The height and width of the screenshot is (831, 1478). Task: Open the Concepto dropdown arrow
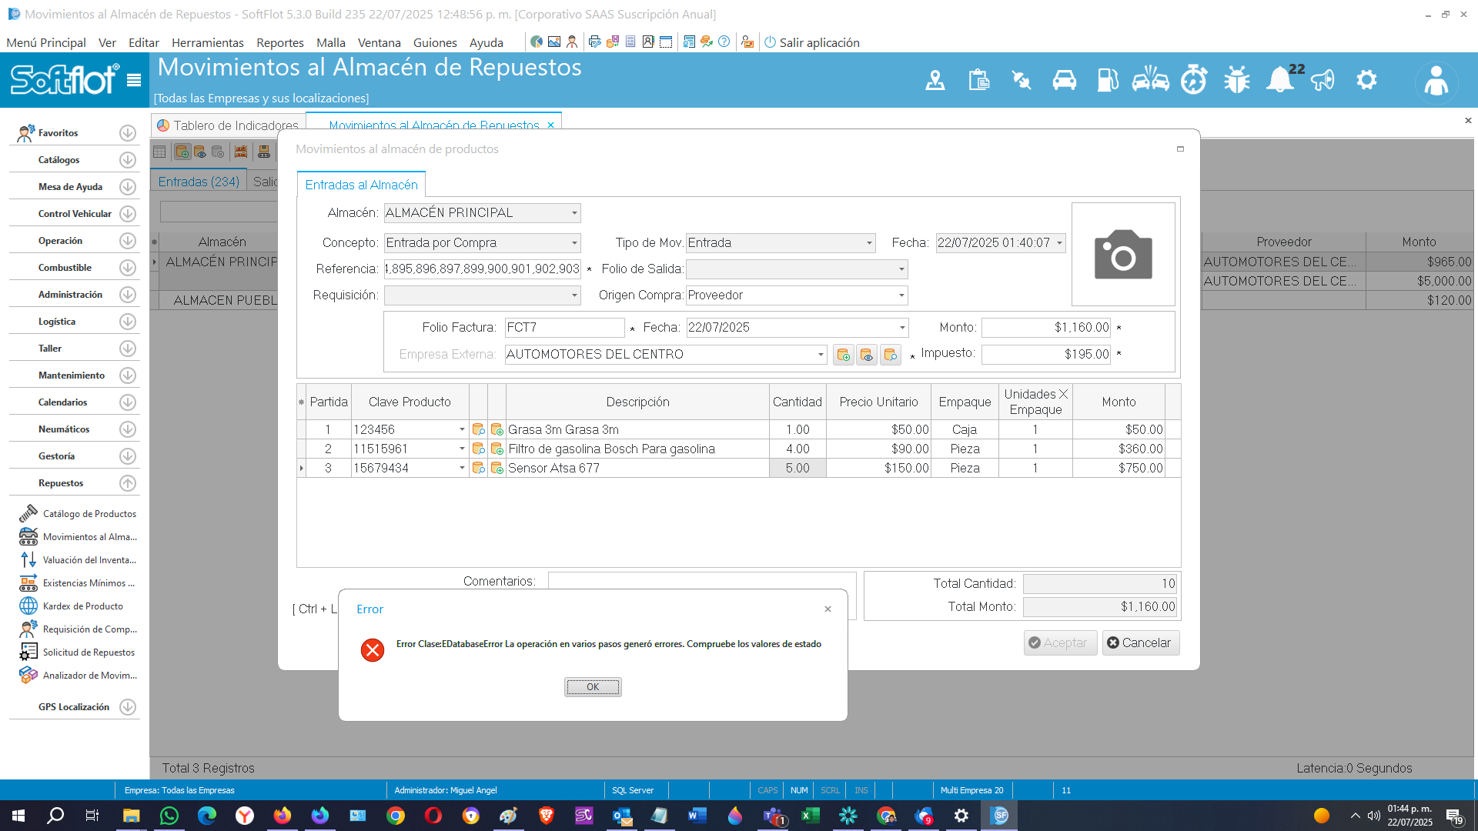574,243
